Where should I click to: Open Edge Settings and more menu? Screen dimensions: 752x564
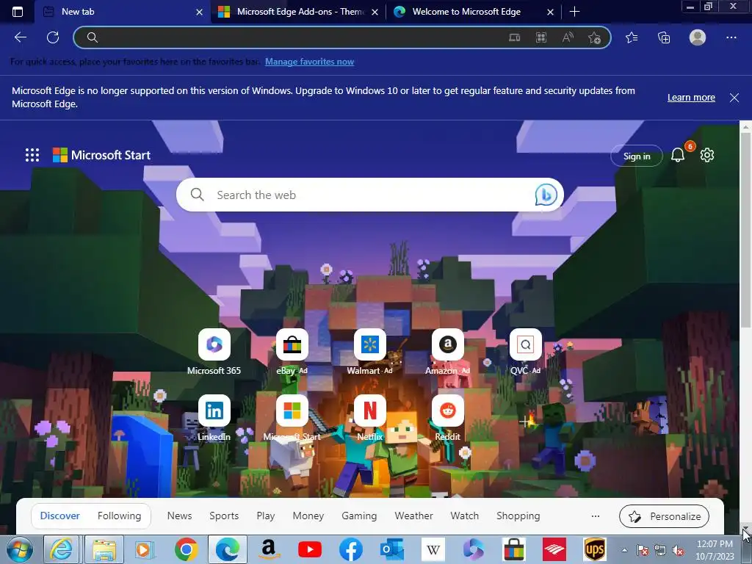point(731,37)
